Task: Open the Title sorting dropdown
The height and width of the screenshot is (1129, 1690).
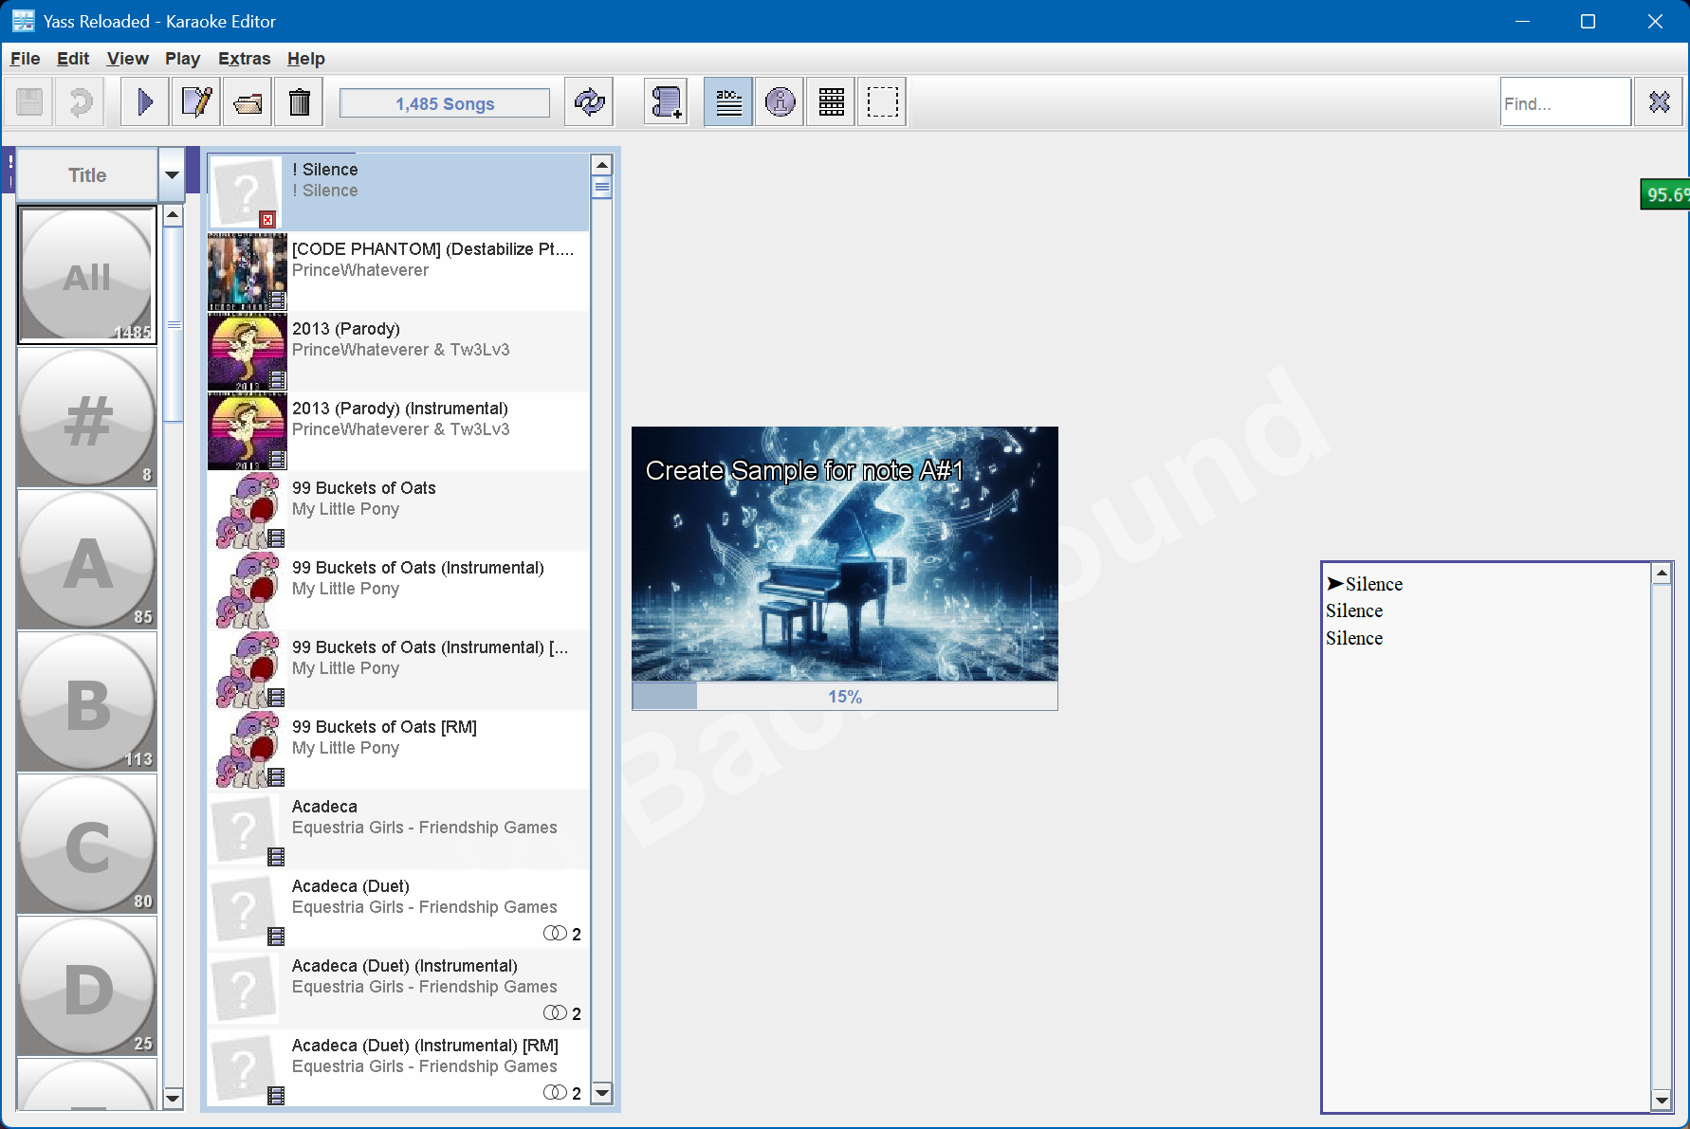Action: pyautogui.click(x=172, y=174)
